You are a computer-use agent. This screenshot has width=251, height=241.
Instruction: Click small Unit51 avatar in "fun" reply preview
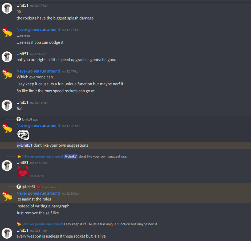tap(19, 119)
